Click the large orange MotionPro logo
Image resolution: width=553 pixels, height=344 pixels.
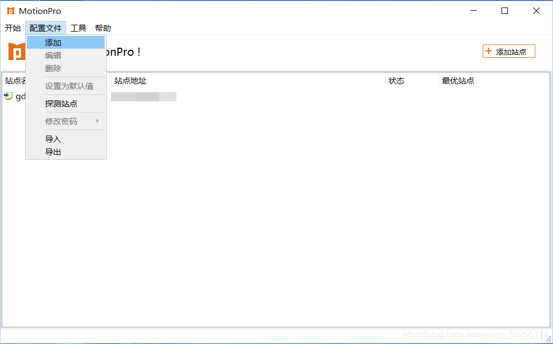point(17,52)
